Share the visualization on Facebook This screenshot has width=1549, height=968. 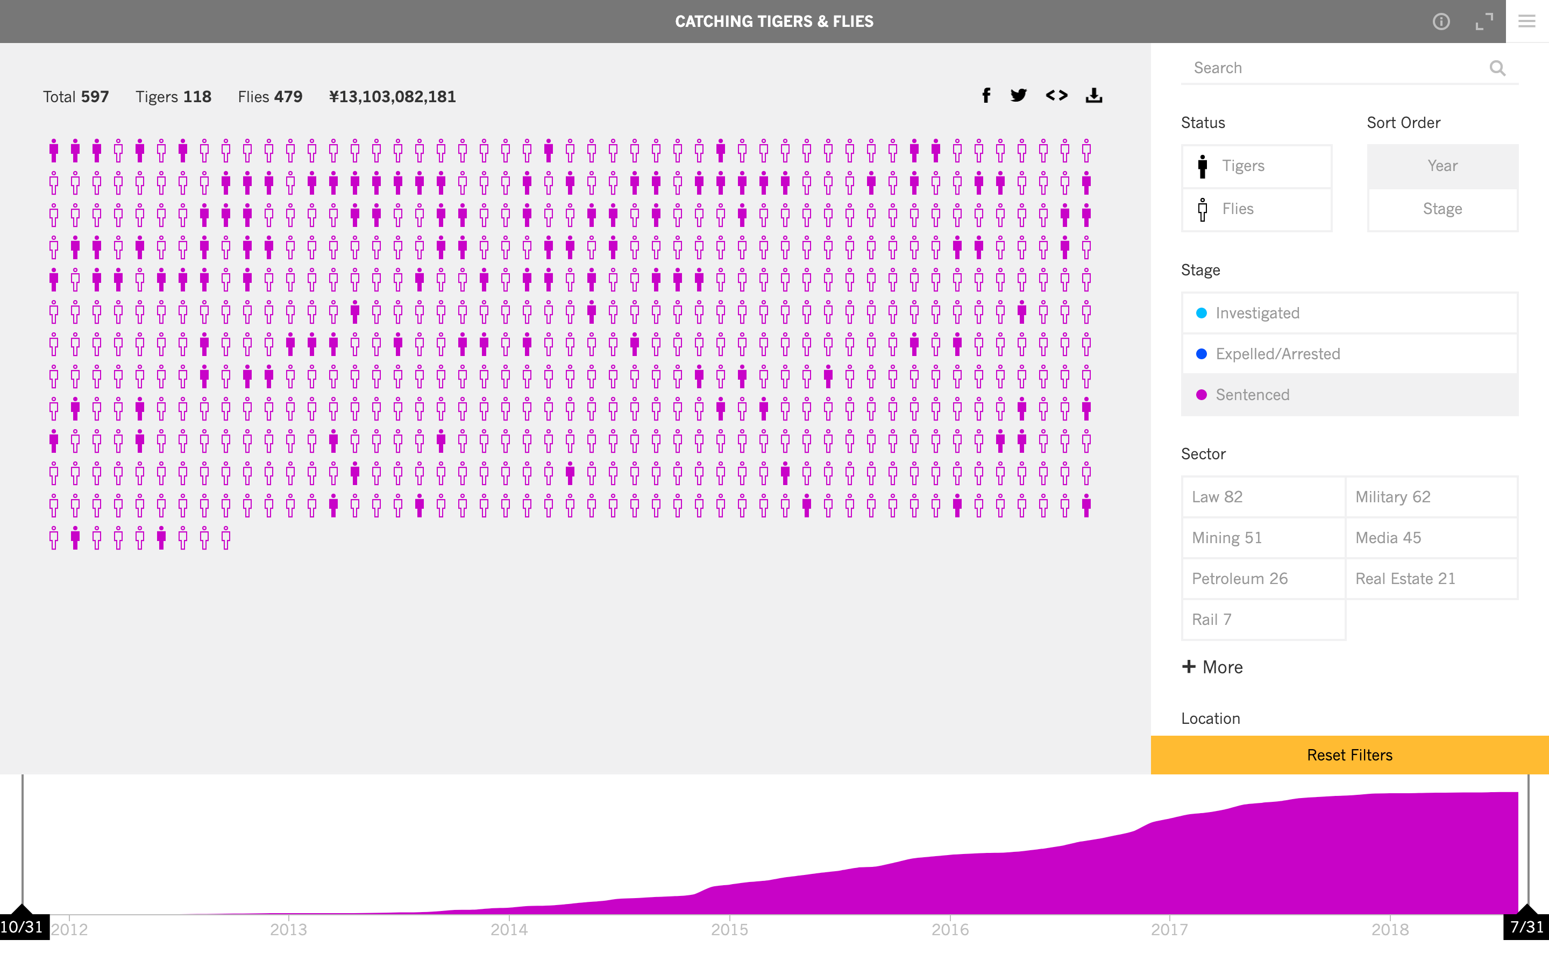coord(986,95)
